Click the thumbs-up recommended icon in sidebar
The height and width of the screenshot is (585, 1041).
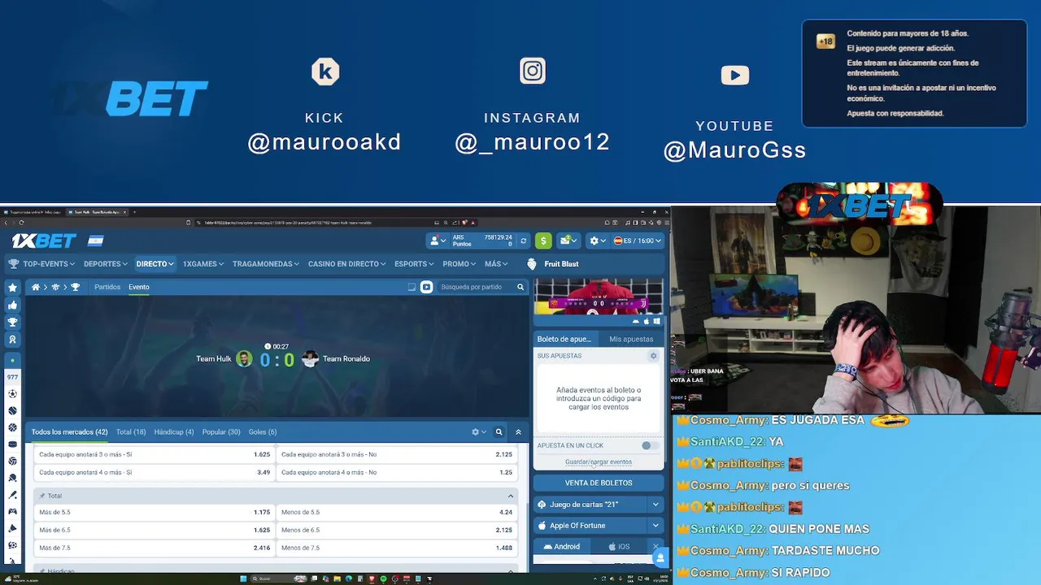[x=12, y=305]
